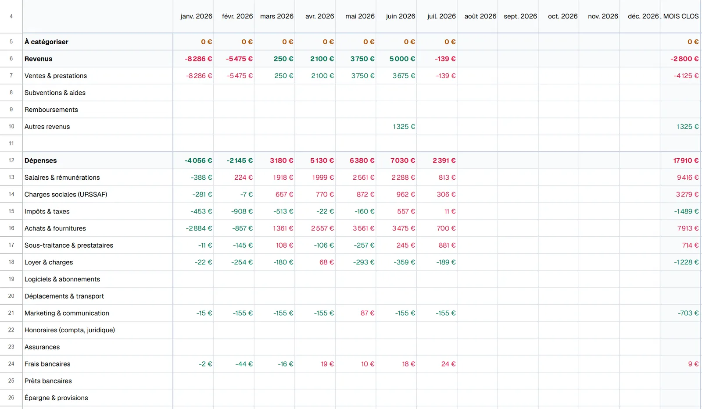Click 'Marketing & communication' label
The height and width of the screenshot is (409, 702).
67,313
